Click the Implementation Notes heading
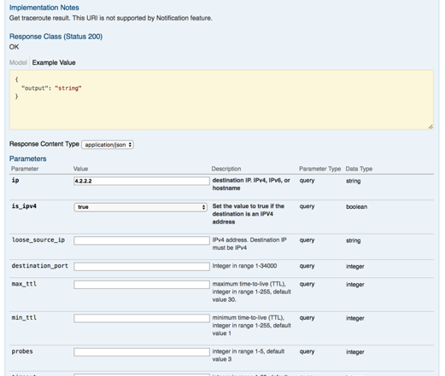 click(x=44, y=8)
